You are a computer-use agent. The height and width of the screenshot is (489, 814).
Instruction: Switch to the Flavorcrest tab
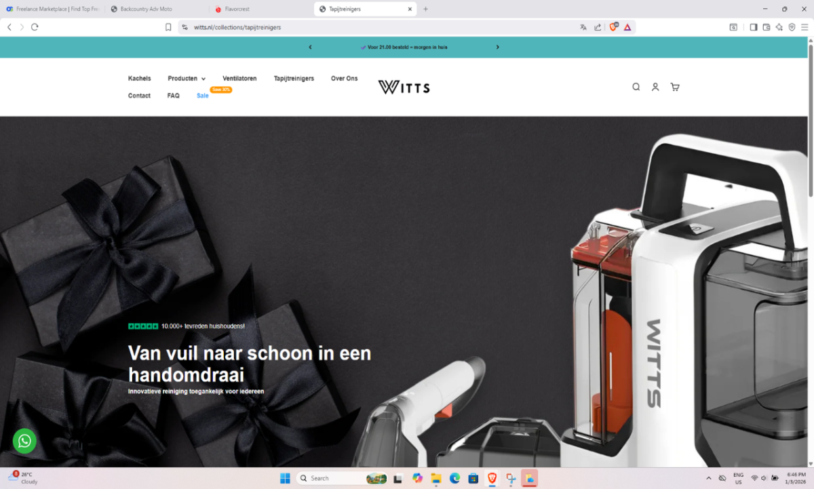point(256,9)
